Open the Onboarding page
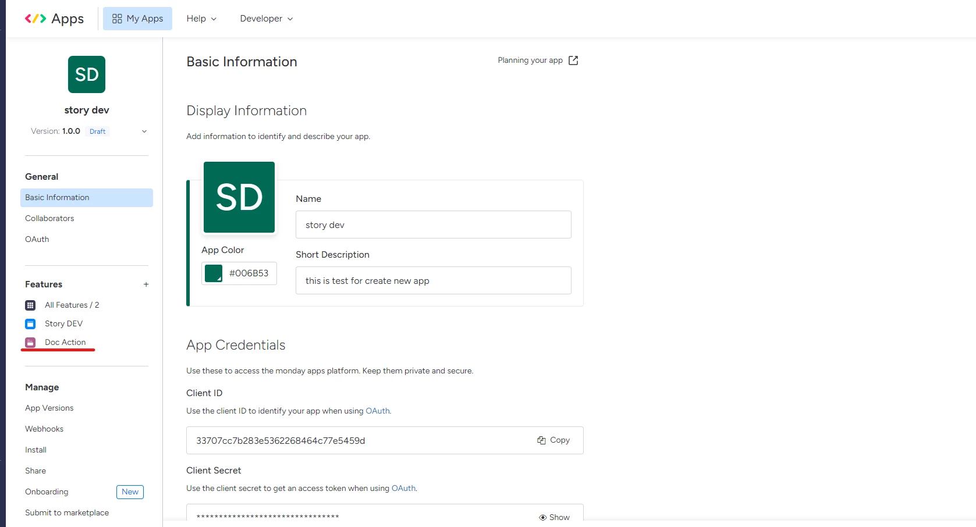 click(x=47, y=492)
